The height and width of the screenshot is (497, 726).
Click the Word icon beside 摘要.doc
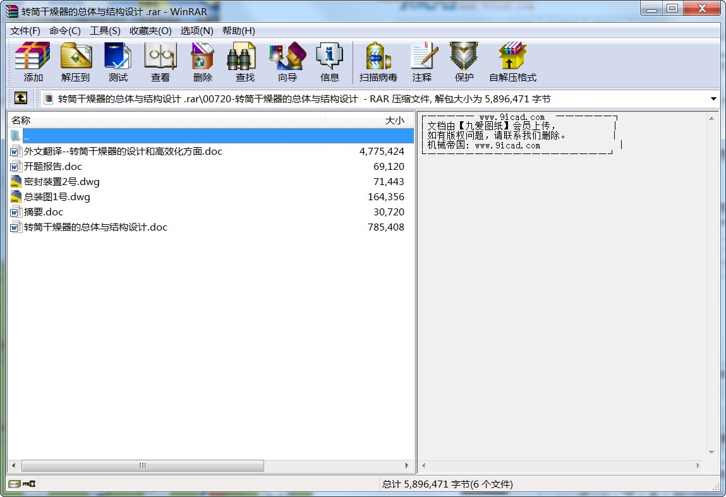[x=16, y=212]
